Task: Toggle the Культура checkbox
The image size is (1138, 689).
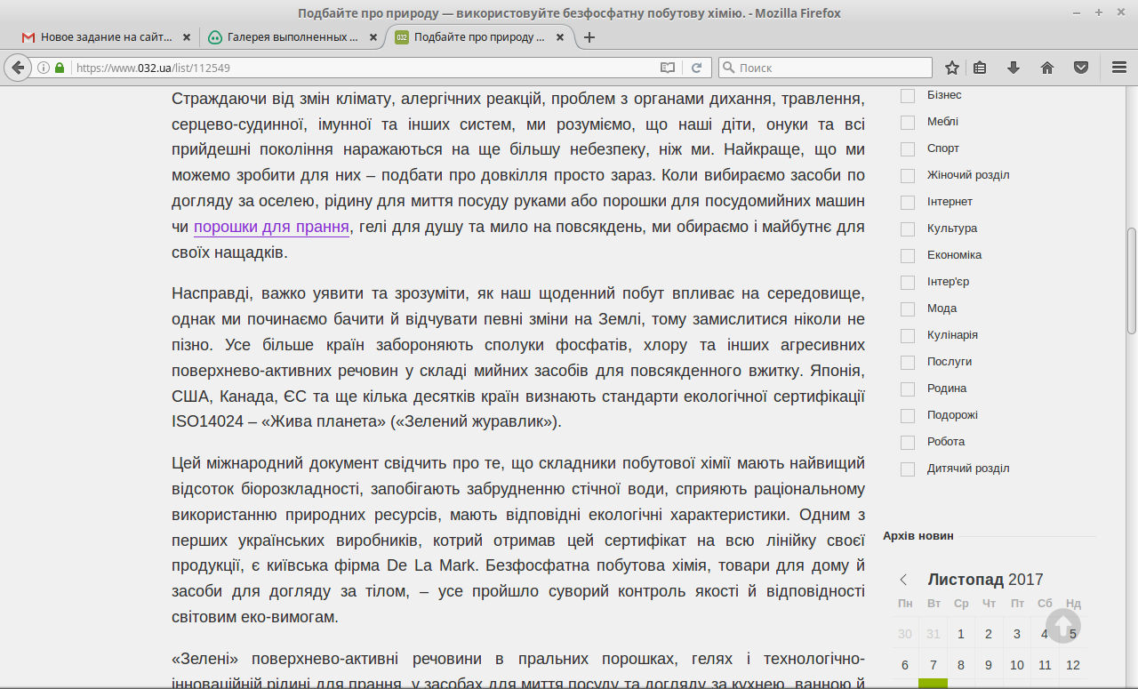Action: click(908, 228)
